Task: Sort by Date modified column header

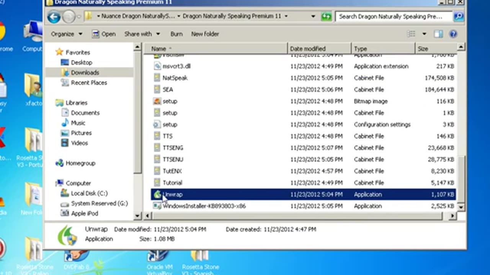Action: pyautogui.click(x=319, y=49)
